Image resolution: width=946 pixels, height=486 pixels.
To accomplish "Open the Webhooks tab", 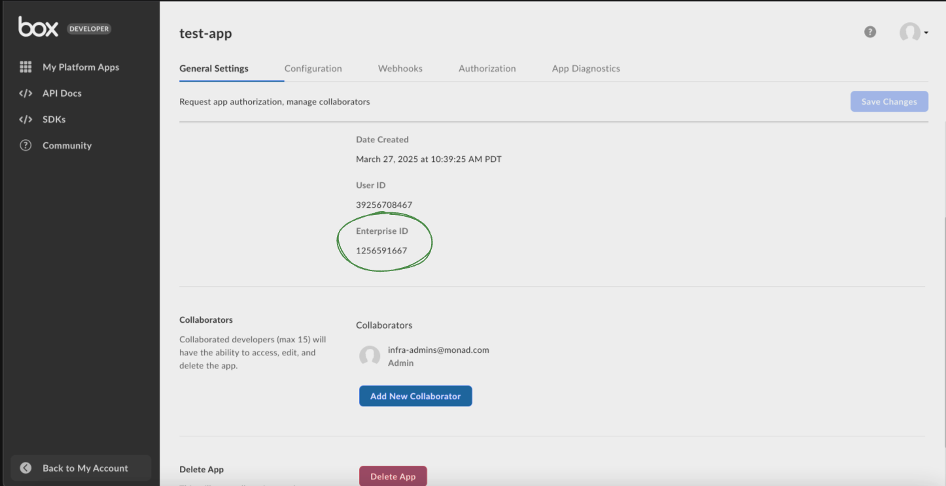I will [400, 69].
